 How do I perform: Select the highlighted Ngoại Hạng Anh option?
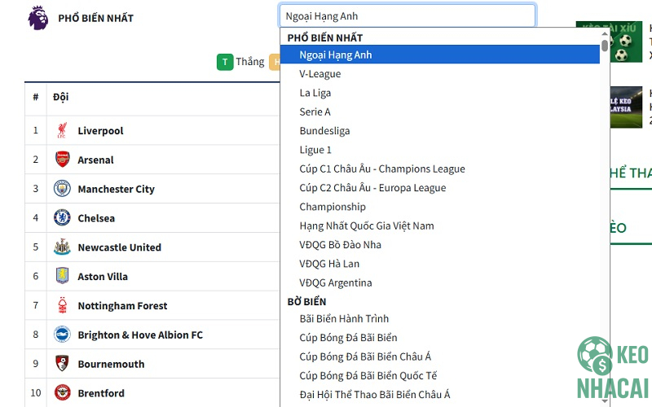335,55
